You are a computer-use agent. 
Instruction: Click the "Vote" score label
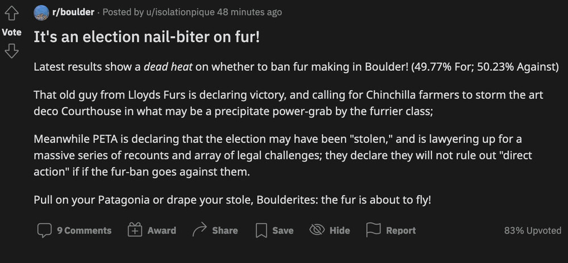[x=11, y=32]
